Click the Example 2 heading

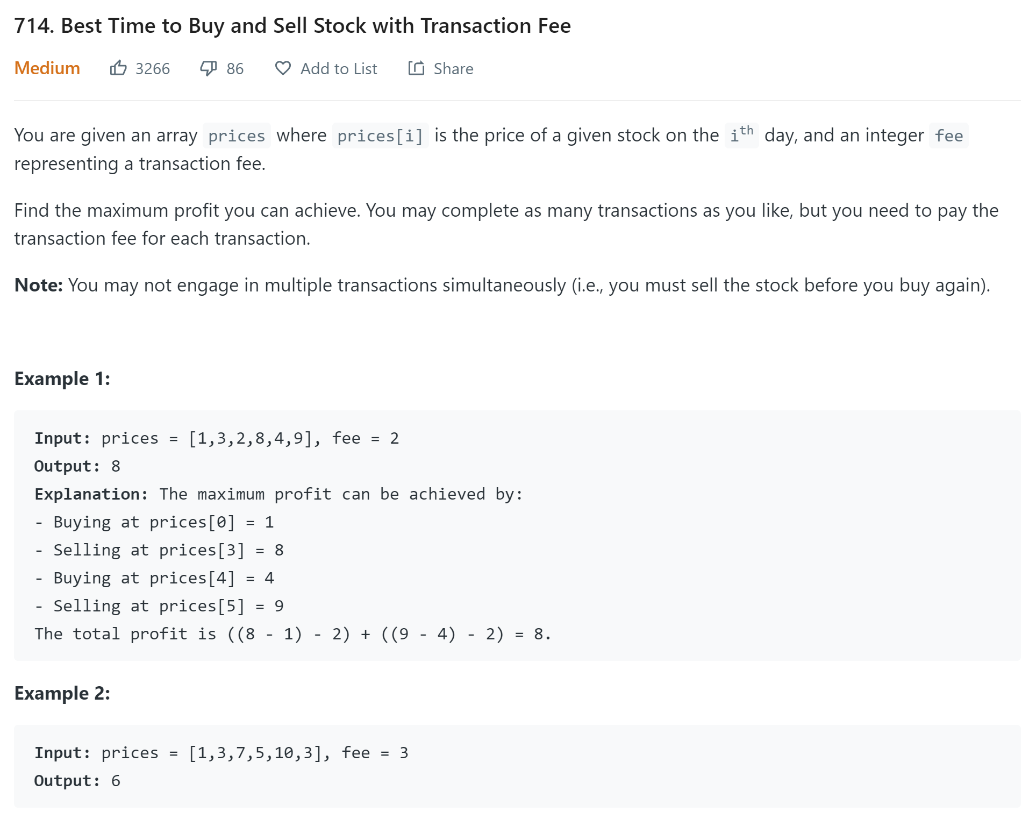[62, 693]
